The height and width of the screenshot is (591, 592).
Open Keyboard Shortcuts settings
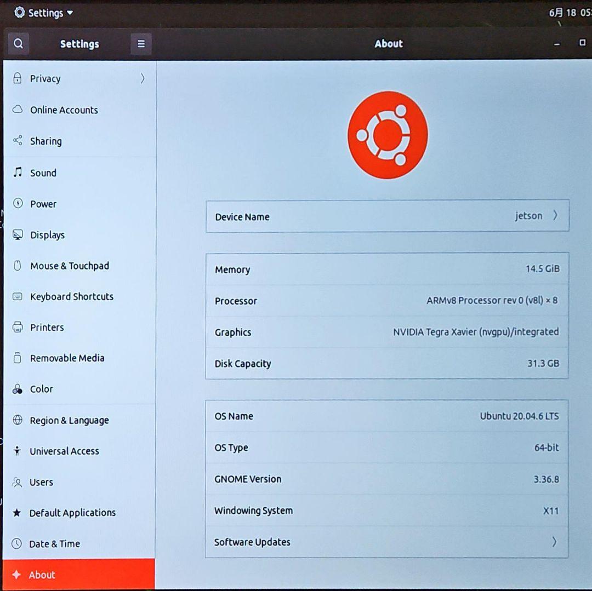pos(79,296)
